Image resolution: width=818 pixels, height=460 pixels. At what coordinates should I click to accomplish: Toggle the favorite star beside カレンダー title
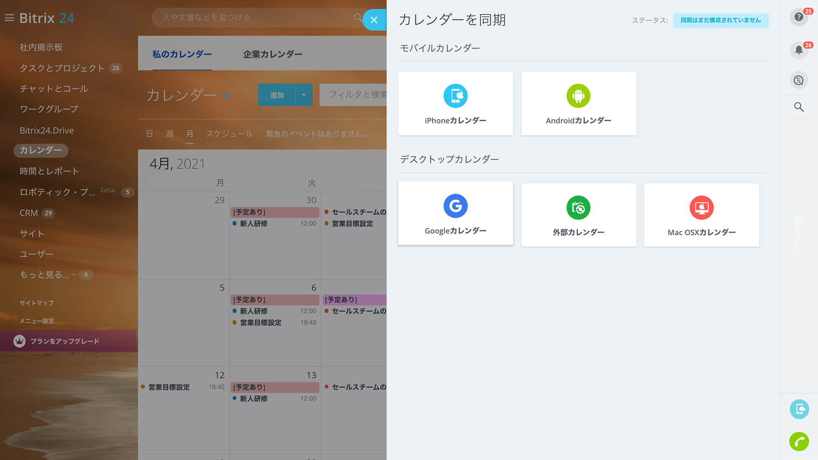(x=226, y=95)
